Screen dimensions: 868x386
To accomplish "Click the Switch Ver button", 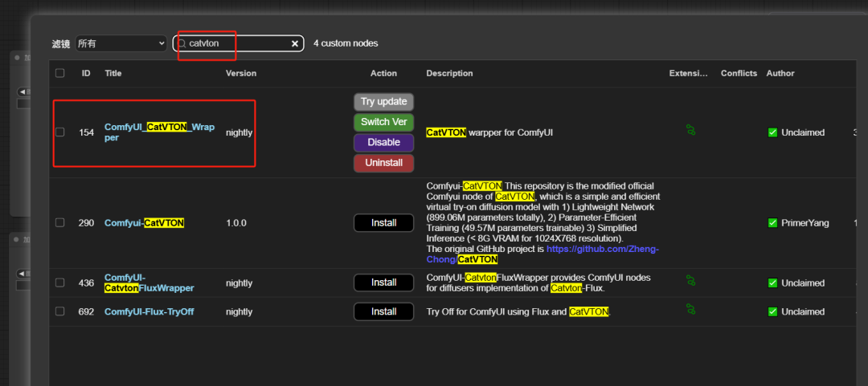I will coord(383,122).
